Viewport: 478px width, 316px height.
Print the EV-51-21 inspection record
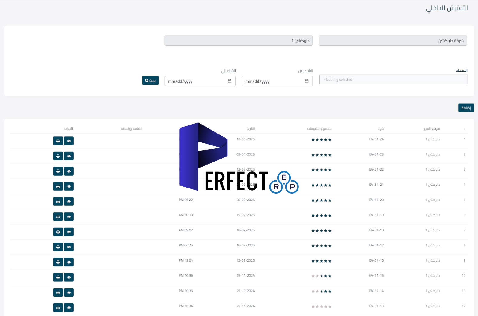58,186
